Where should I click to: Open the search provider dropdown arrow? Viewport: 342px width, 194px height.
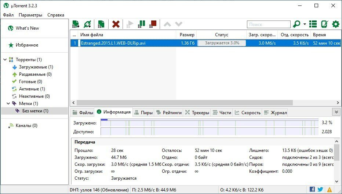point(305,24)
